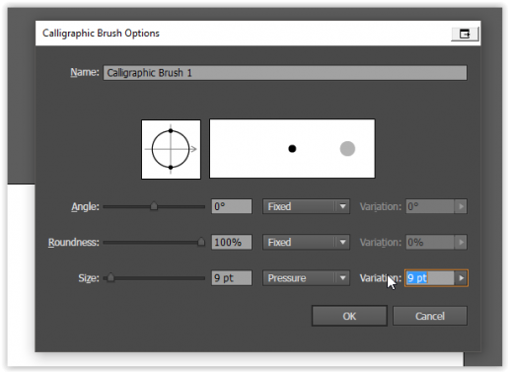Dismiss dialog with the Cancel button
Screen dimensions: 509x373
[430, 316]
